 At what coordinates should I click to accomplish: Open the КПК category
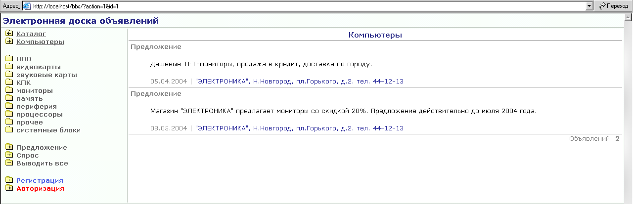pos(24,83)
